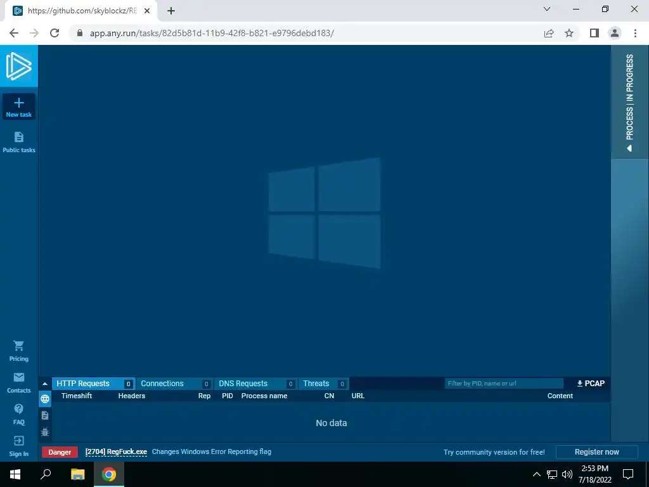Open the Chrome profile icon

(615, 33)
